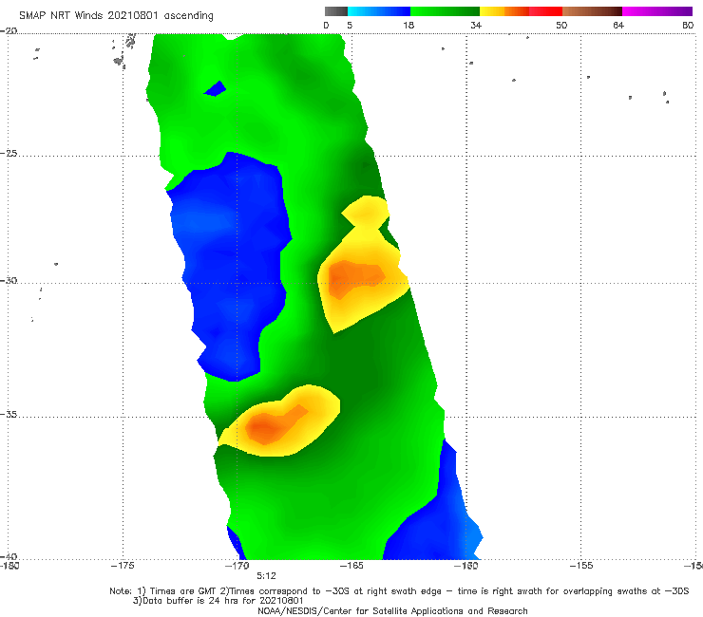The width and height of the screenshot is (703, 617).
Task: Click the latitude label '-35'
Action: tap(9, 415)
